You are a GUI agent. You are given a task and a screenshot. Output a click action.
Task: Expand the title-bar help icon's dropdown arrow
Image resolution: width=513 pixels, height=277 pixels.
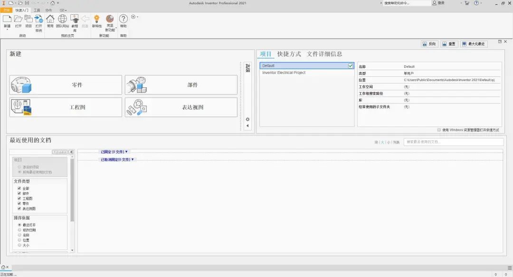click(481, 3)
